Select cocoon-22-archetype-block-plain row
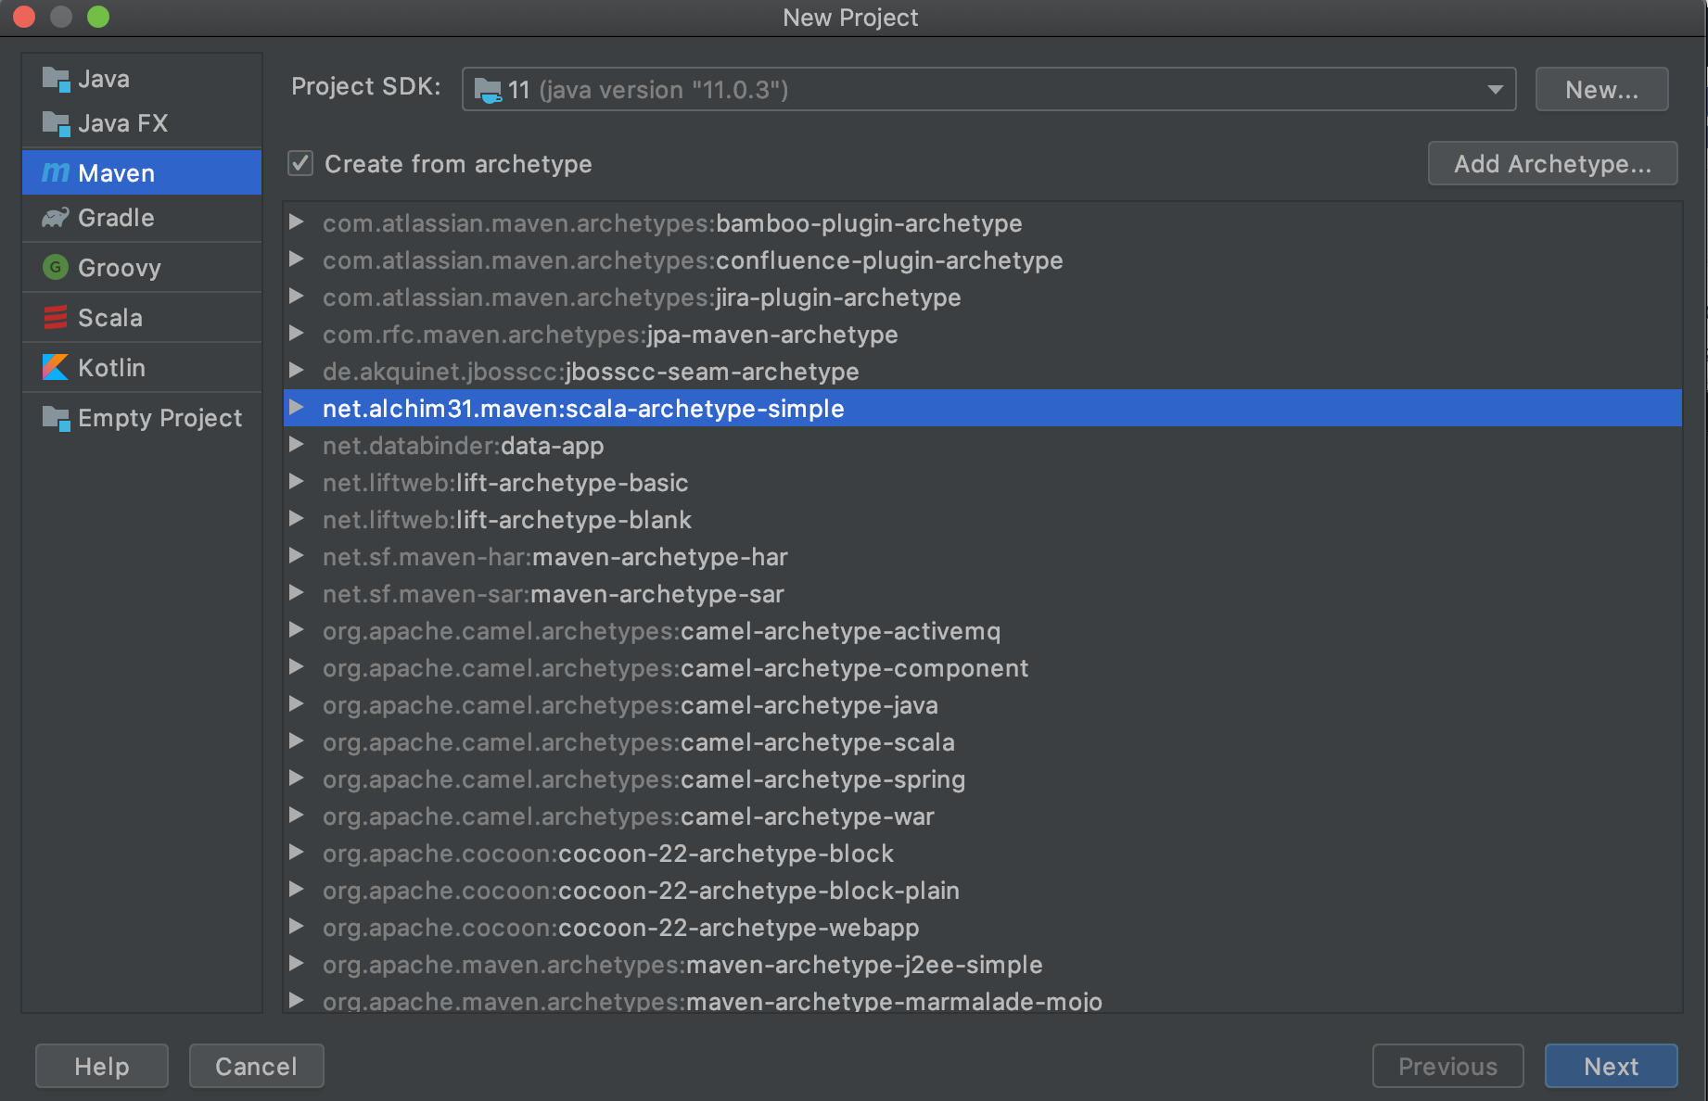Screen dimensions: 1708x1101 click(982, 891)
